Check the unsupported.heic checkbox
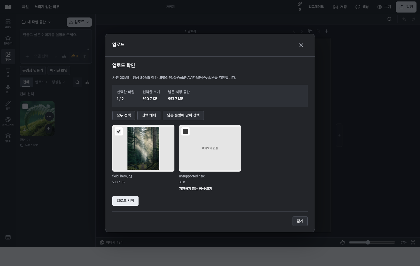 pos(185,131)
